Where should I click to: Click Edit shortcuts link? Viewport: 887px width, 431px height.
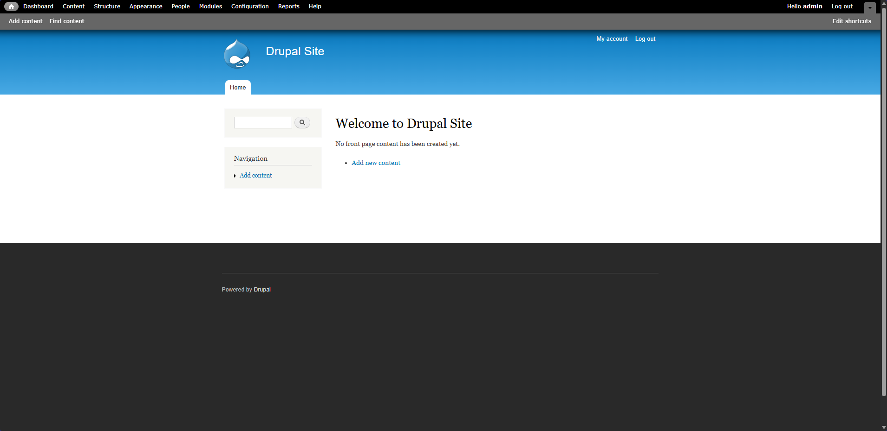pos(852,21)
